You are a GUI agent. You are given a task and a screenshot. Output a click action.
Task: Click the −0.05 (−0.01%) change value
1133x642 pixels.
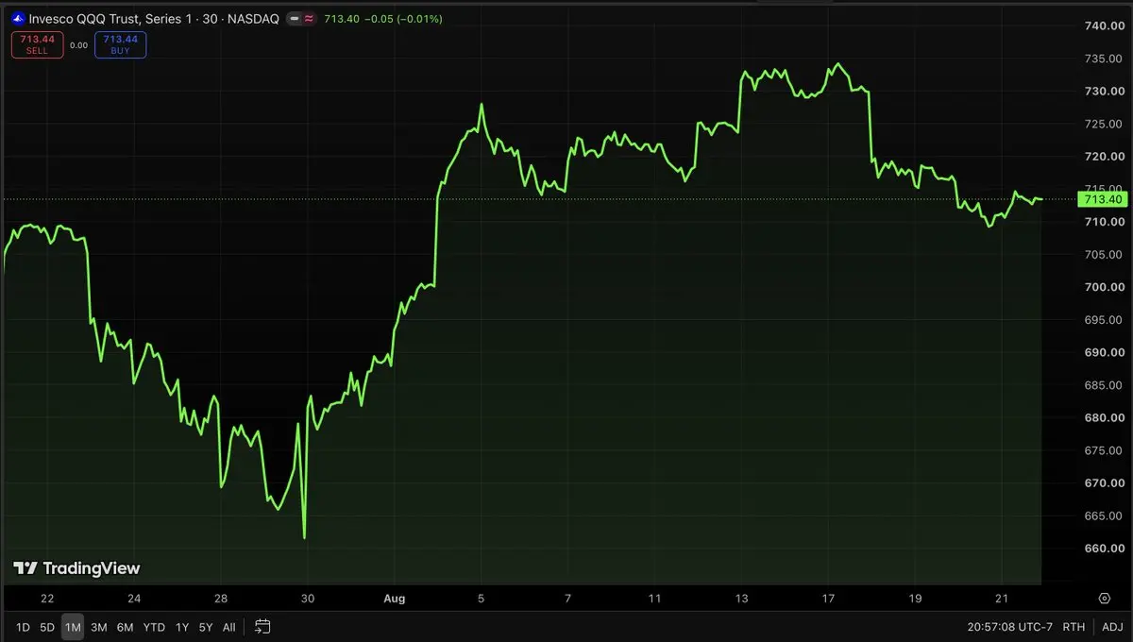point(401,19)
